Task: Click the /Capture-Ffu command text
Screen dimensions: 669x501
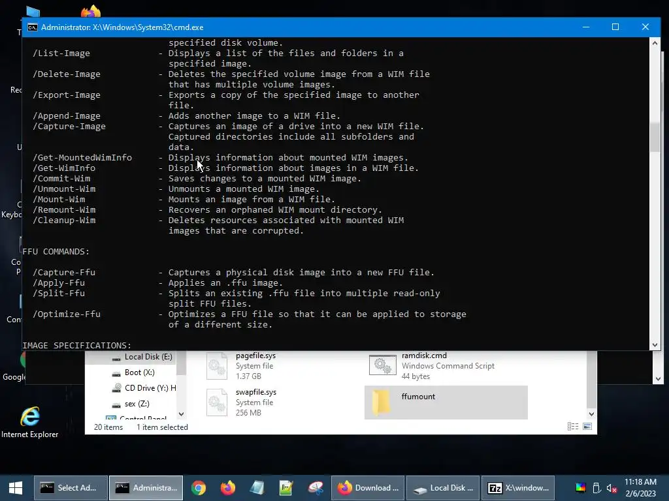Action: click(64, 272)
